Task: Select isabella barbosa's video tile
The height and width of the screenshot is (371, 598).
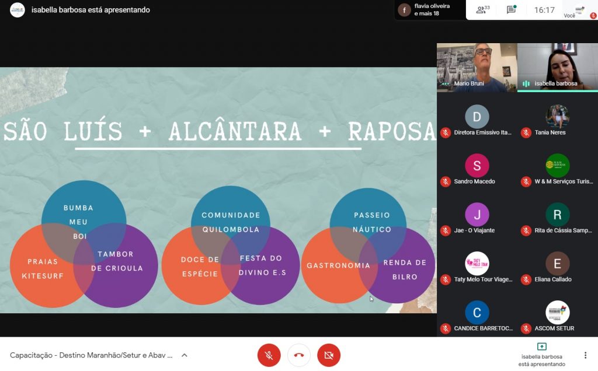Action: 558,68
